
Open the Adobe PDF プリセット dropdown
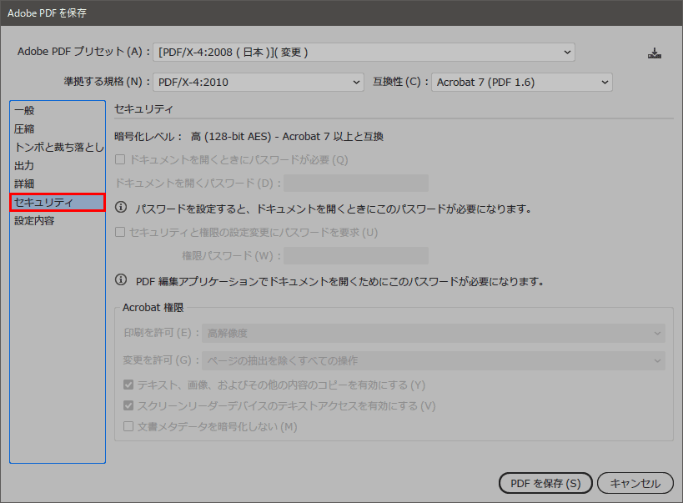click(x=364, y=53)
